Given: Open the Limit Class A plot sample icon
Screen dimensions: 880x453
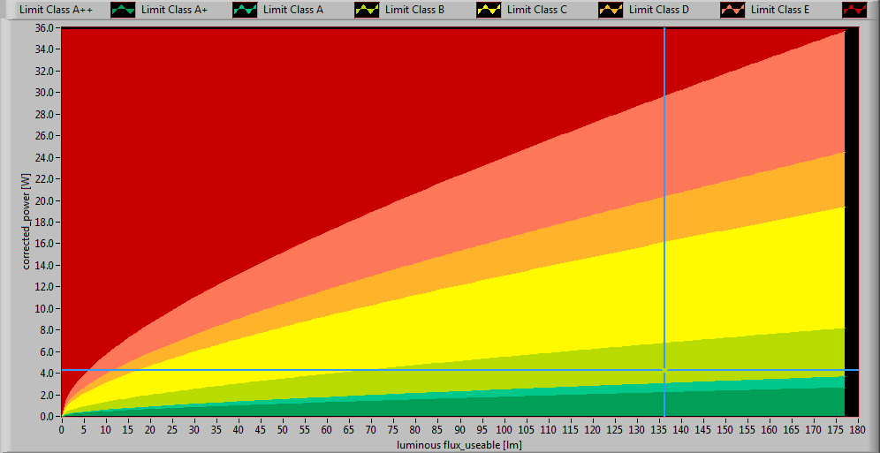Looking at the screenshot, I should tap(368, 11).
